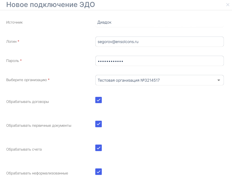Viewport: 232px width, 190px height.
Task: Click the Источник label
Action: [x=14, y=22]
